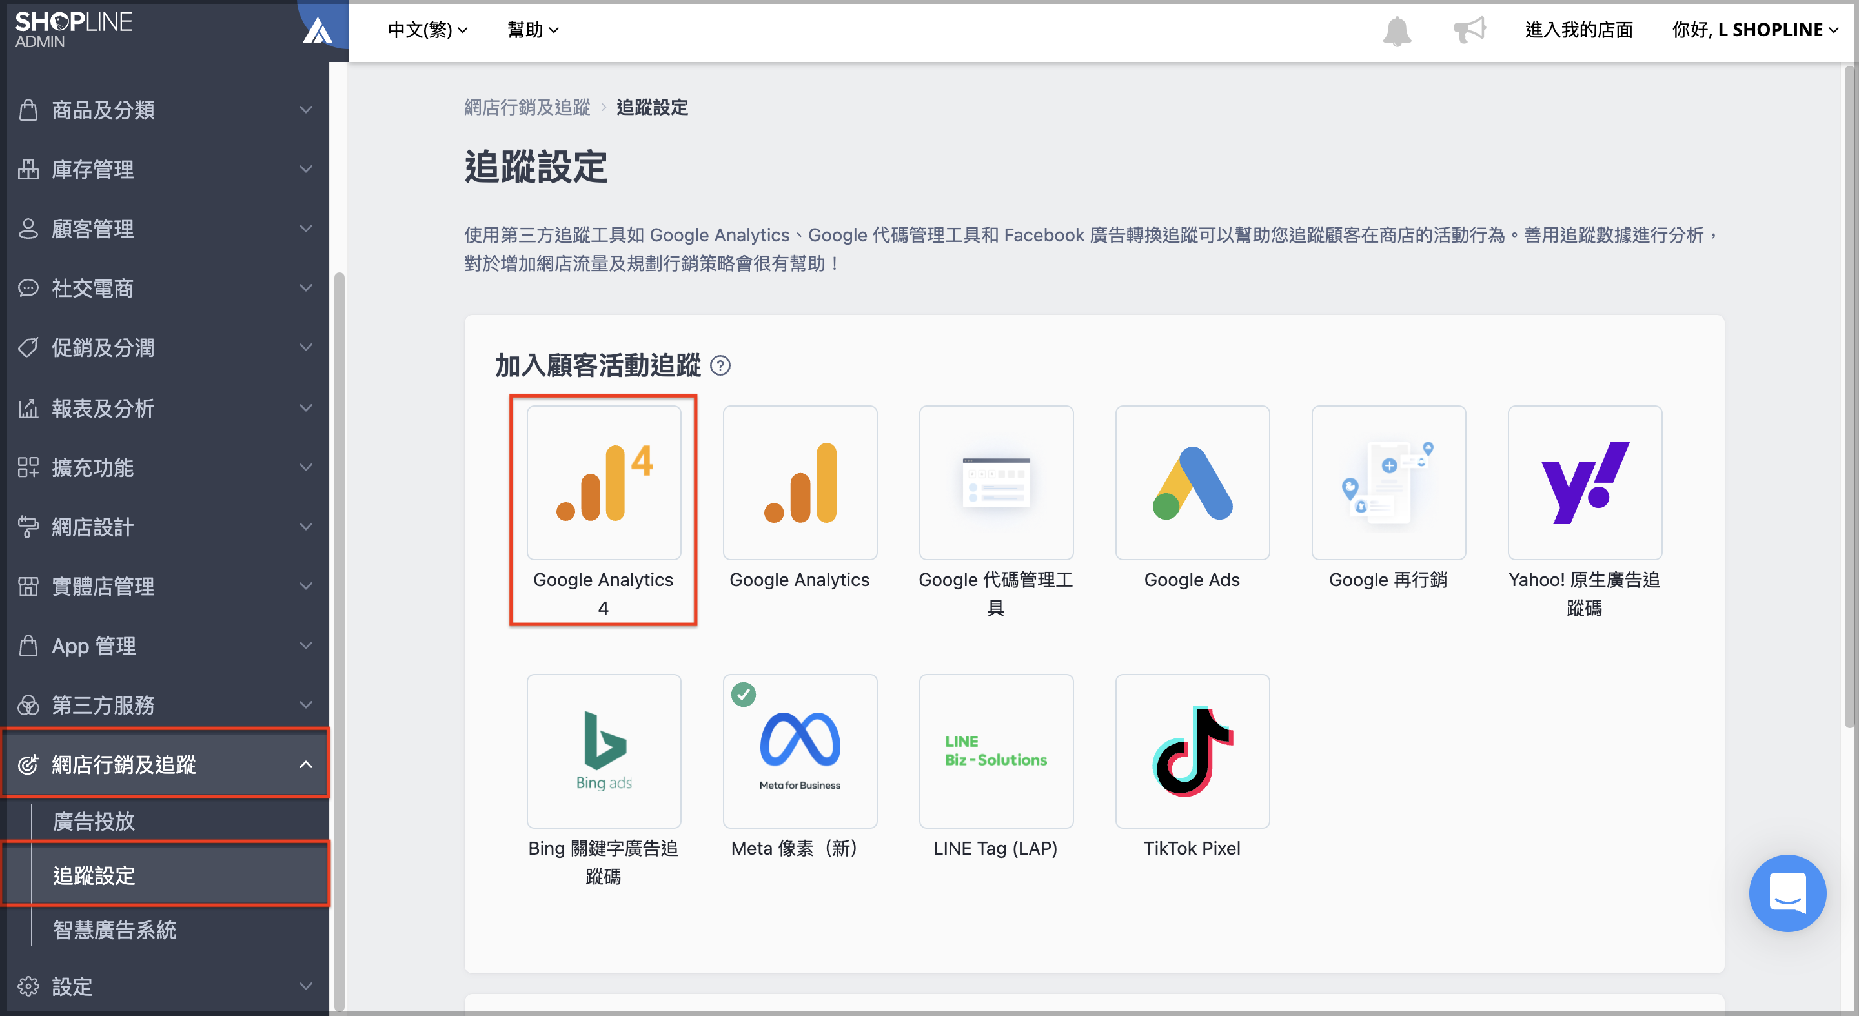Expand the 商品及分類 menu chevron
The height and width of the screenshot is (1016, 1859).
pos(306,110)
